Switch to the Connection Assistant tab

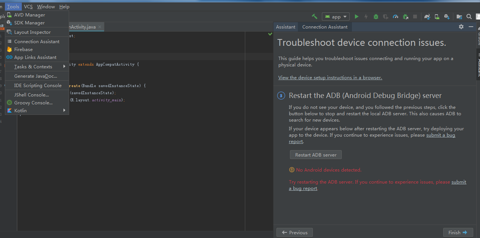325,27
